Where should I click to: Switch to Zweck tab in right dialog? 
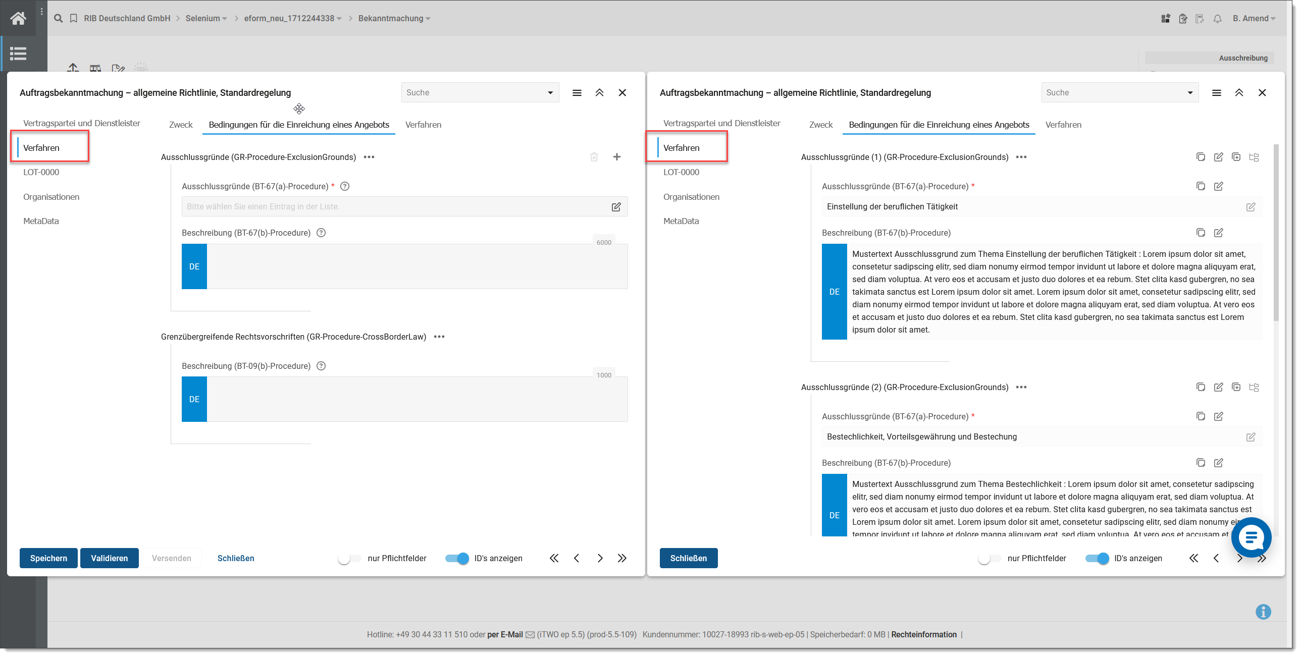pos(821,125)
